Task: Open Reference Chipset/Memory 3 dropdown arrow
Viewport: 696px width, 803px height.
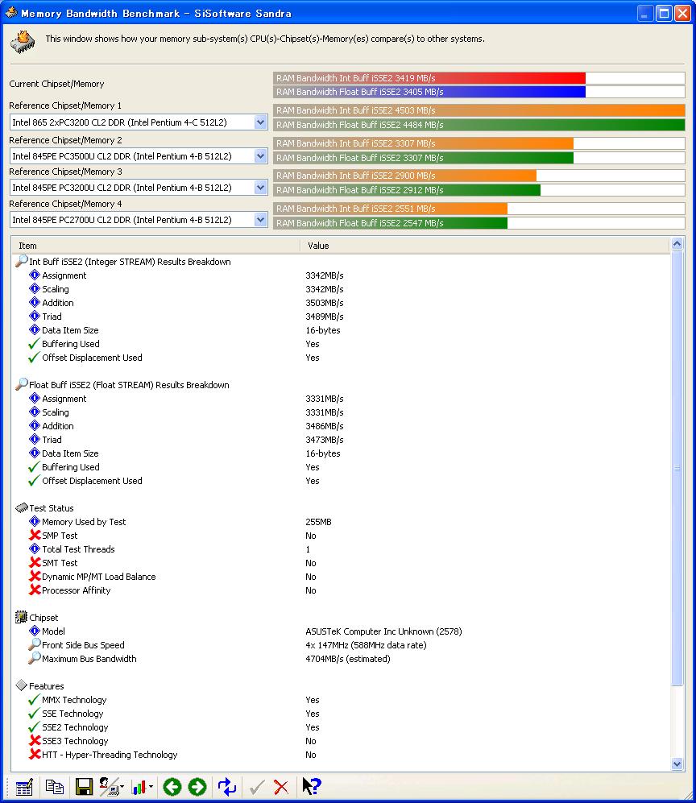Action: click(260, 188)
